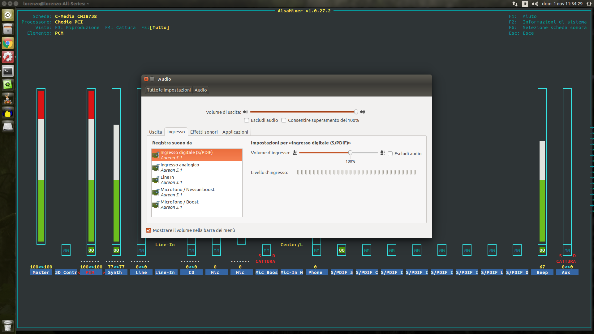Enable Escludi audio for output volume
Image resolution: width=594 pixels, height=334 pixels.
click(247, 120)
